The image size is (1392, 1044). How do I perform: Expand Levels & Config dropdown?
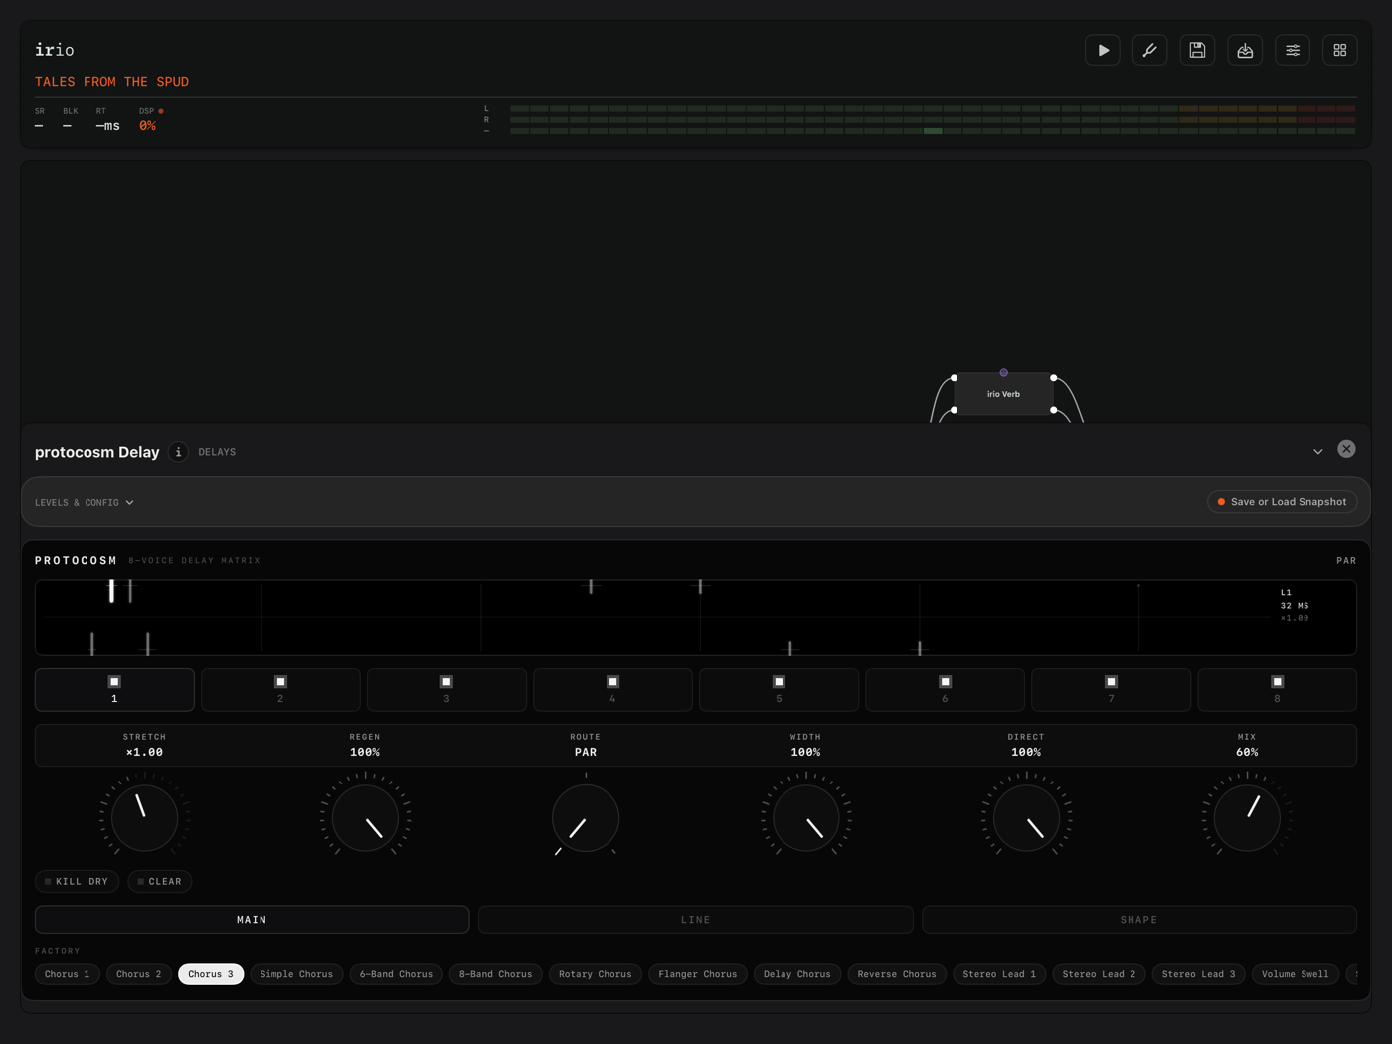click(85, 503)
